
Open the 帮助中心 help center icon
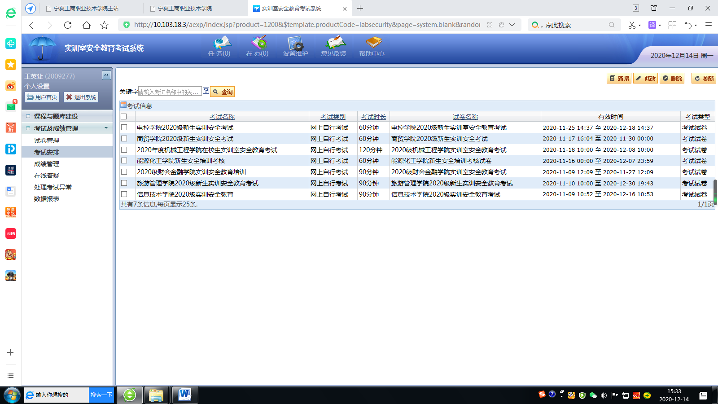(372, 46)
